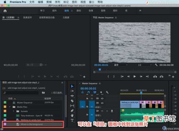Open the 窗口 menu
Screen dimensions: 179x131
tap(92, 2)
